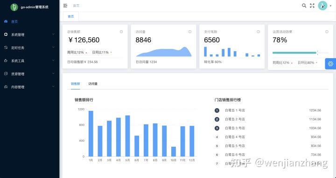Click the 934.56 store sales value
The height and width of the screenshot is (178, 336).
point(316,137)
